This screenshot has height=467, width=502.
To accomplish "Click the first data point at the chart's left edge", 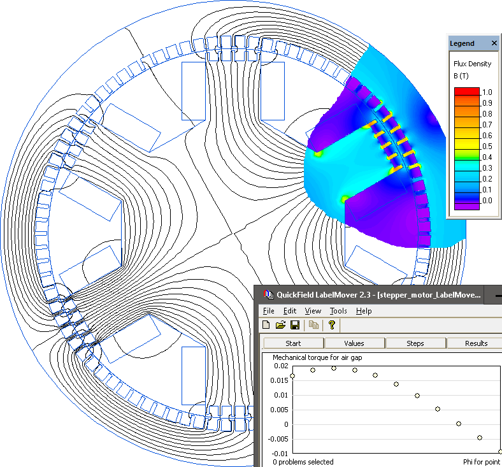I will pos(292,376).
